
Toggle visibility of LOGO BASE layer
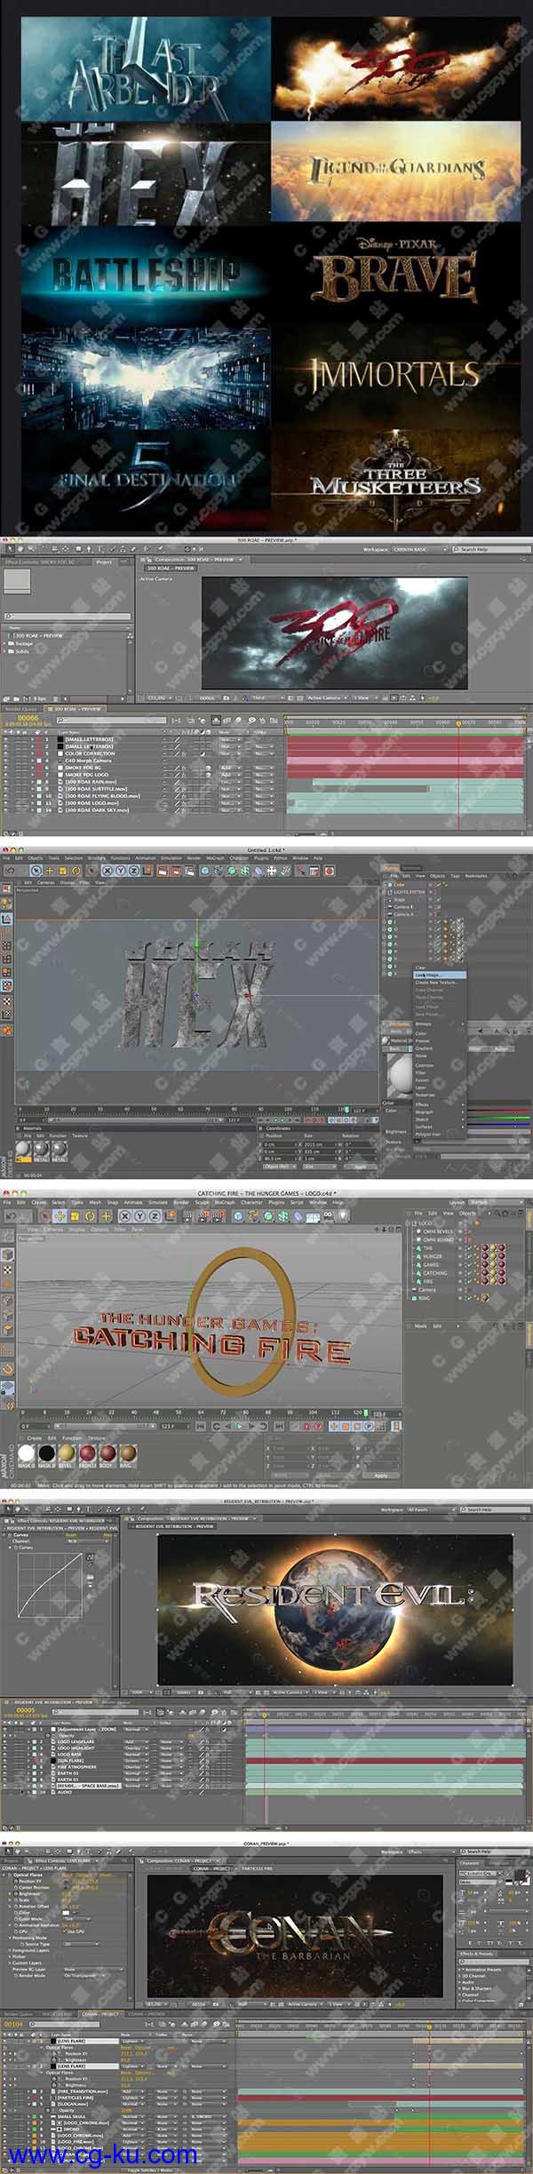[5, 1755]
